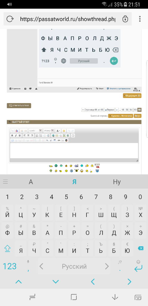This screenshot has height=306, width=148.
Task: Click the ОТВЕТИТЬ В ТЕМЕ button
Action: [x=19, y=105]
